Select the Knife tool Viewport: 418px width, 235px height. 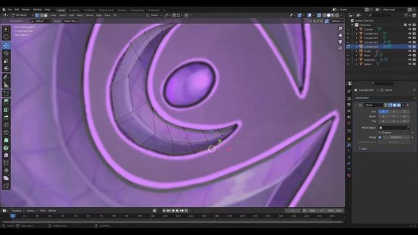6,133
